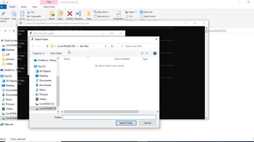Open the Share ribbon tab
Screen dimensions: 254x142
coord(23,7)
